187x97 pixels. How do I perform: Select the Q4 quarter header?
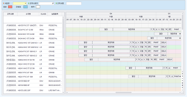point(111,13)
